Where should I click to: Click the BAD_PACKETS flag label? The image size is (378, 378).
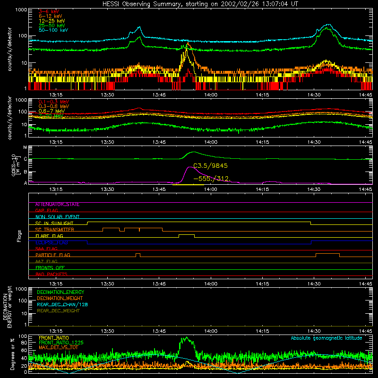pos(52,274)
